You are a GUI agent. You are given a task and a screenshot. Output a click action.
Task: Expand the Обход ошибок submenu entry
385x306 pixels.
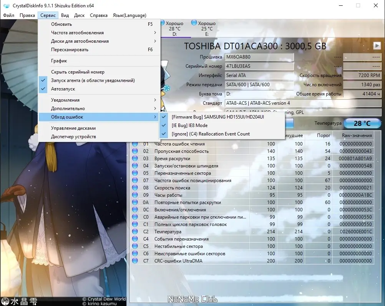coord(99,117)
